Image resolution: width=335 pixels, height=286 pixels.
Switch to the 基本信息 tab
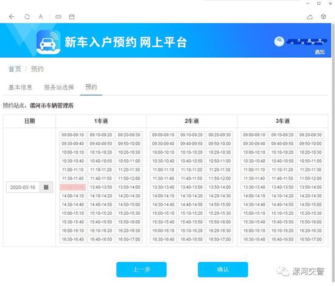[x=20, y=87]
